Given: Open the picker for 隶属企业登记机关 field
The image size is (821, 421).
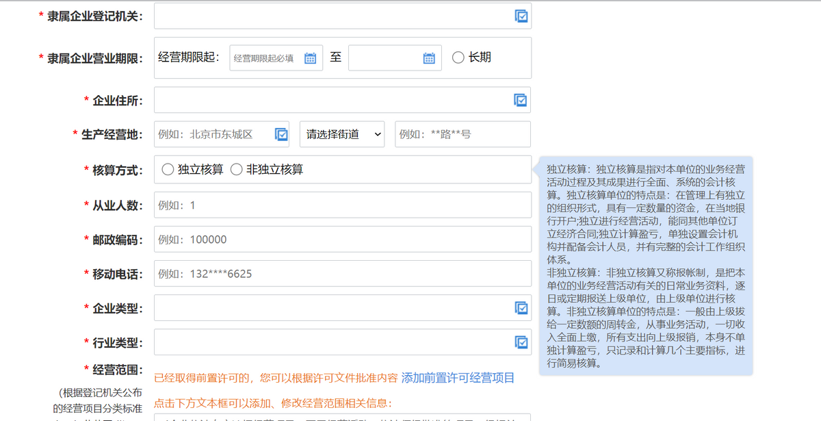Looking at the screenshot, I should (x=523, y=15).
